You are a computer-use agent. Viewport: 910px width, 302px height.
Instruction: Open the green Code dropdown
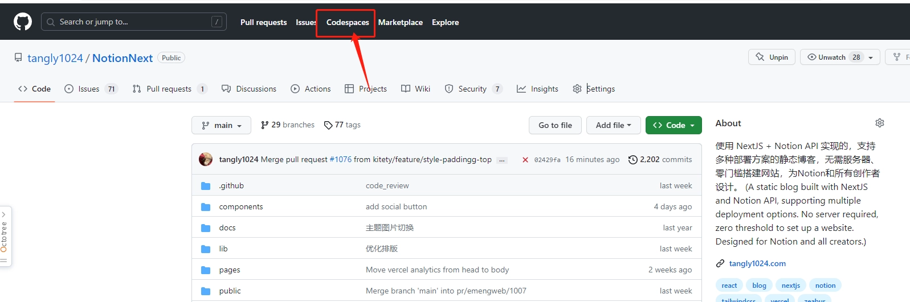[x=674, y=125]
